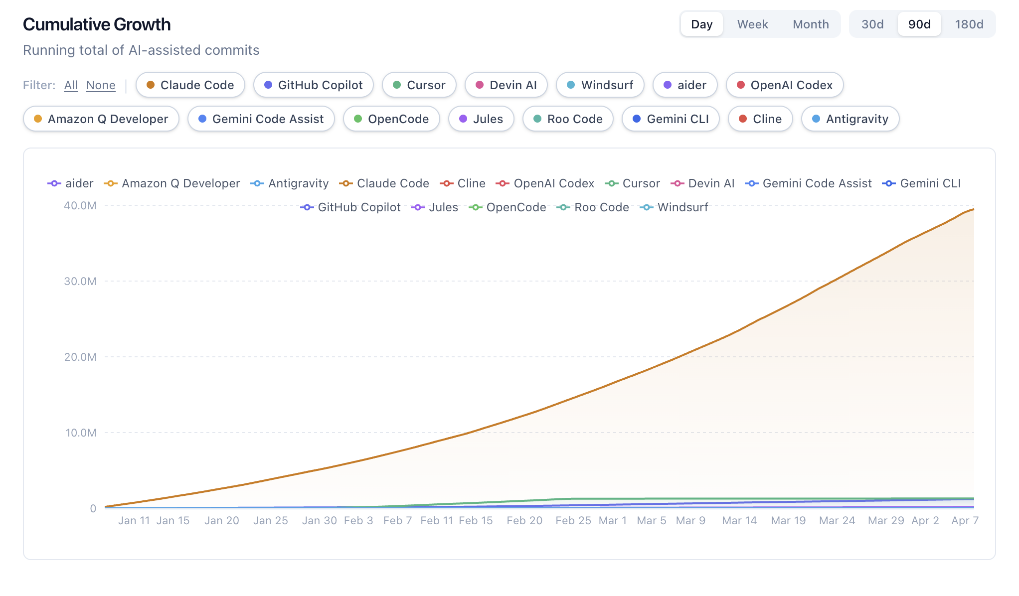Switch to Month granularity tab

811,24
